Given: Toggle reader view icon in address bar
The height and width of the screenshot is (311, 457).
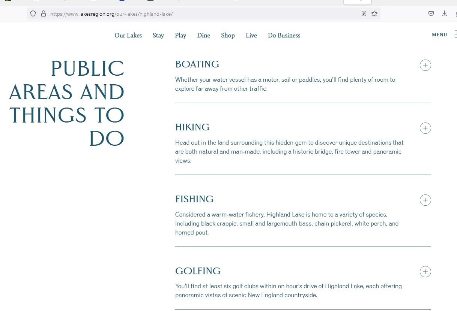Looking at the screenshot, I should pos(364,14).
